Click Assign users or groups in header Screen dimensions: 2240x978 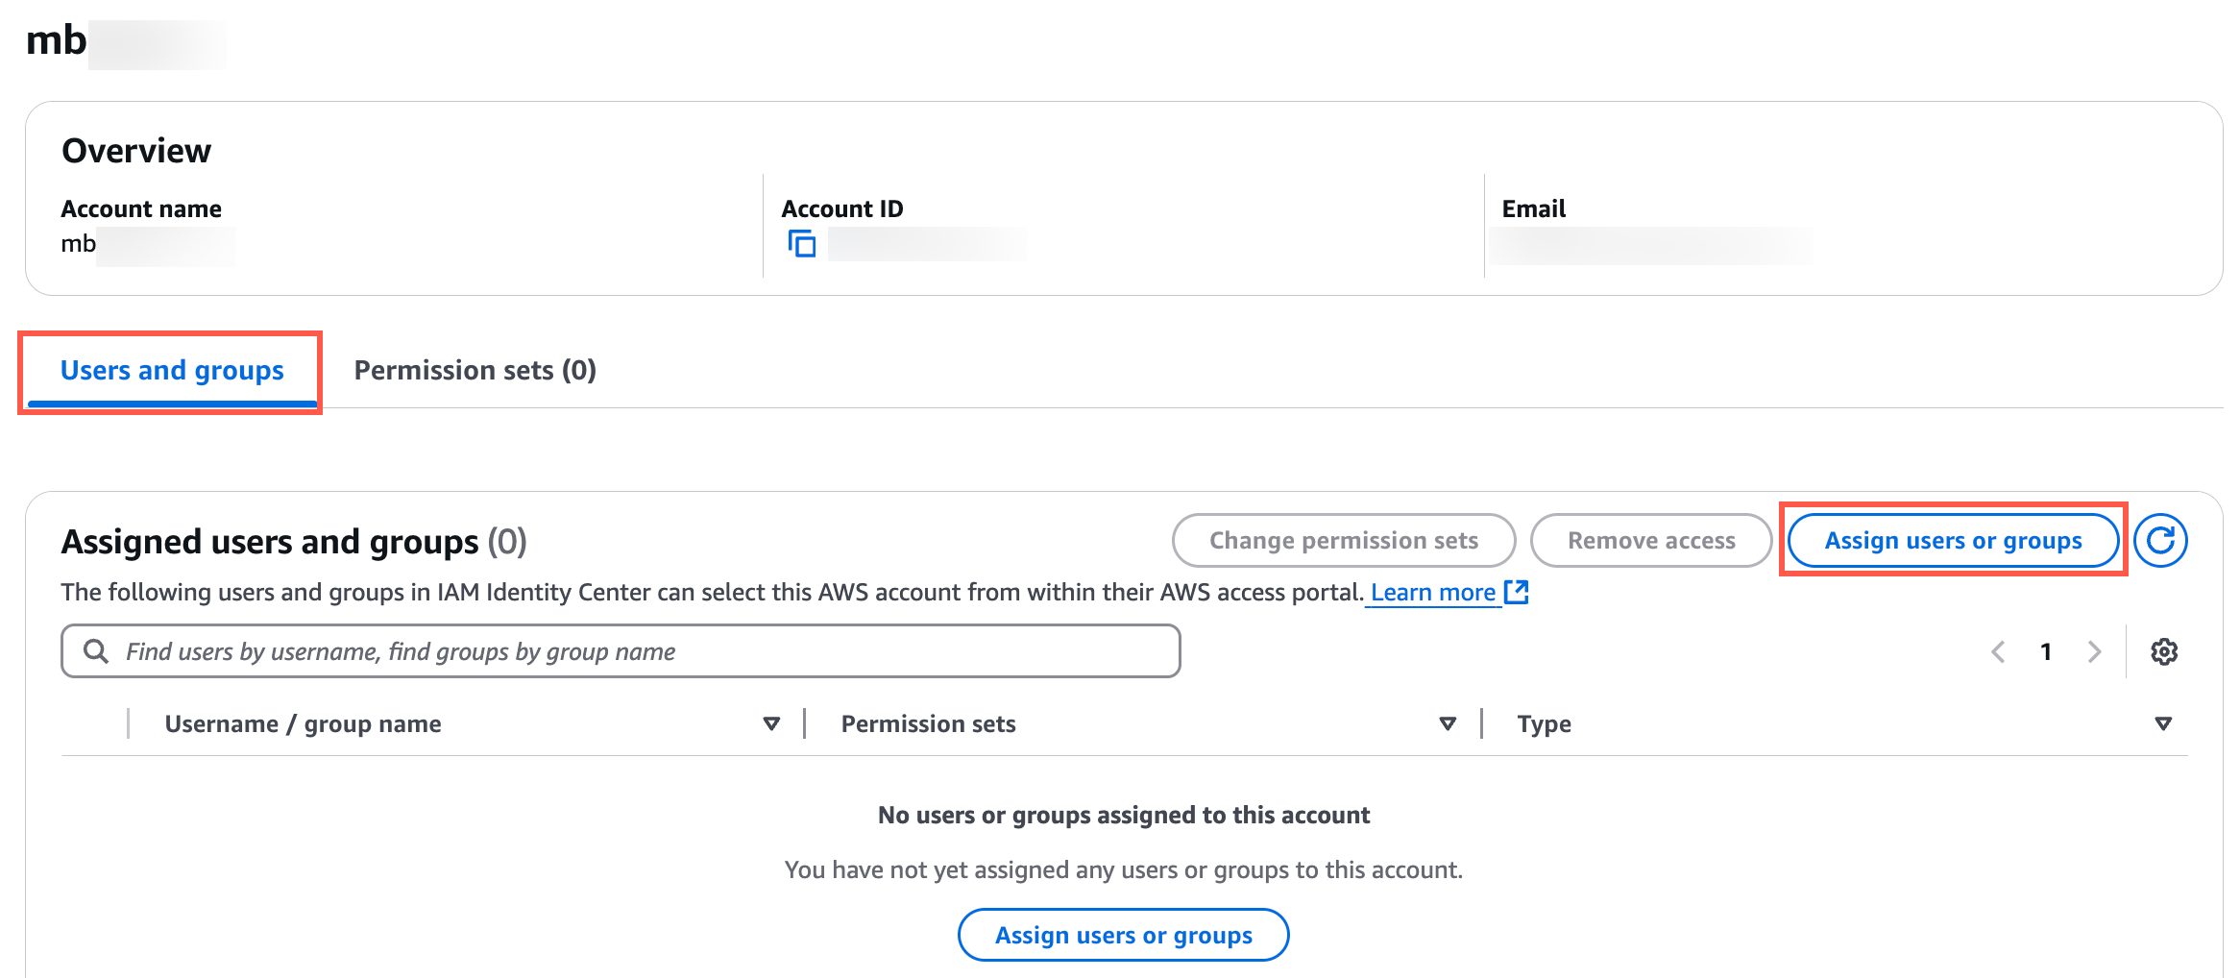click(1954, 541)
